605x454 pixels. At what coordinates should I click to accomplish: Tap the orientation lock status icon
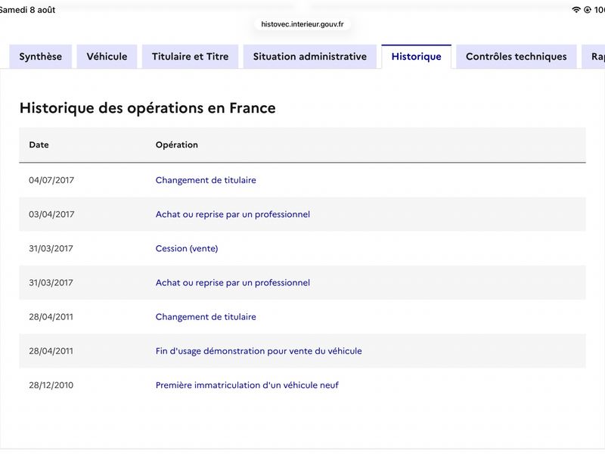click(x=588, y=10)
